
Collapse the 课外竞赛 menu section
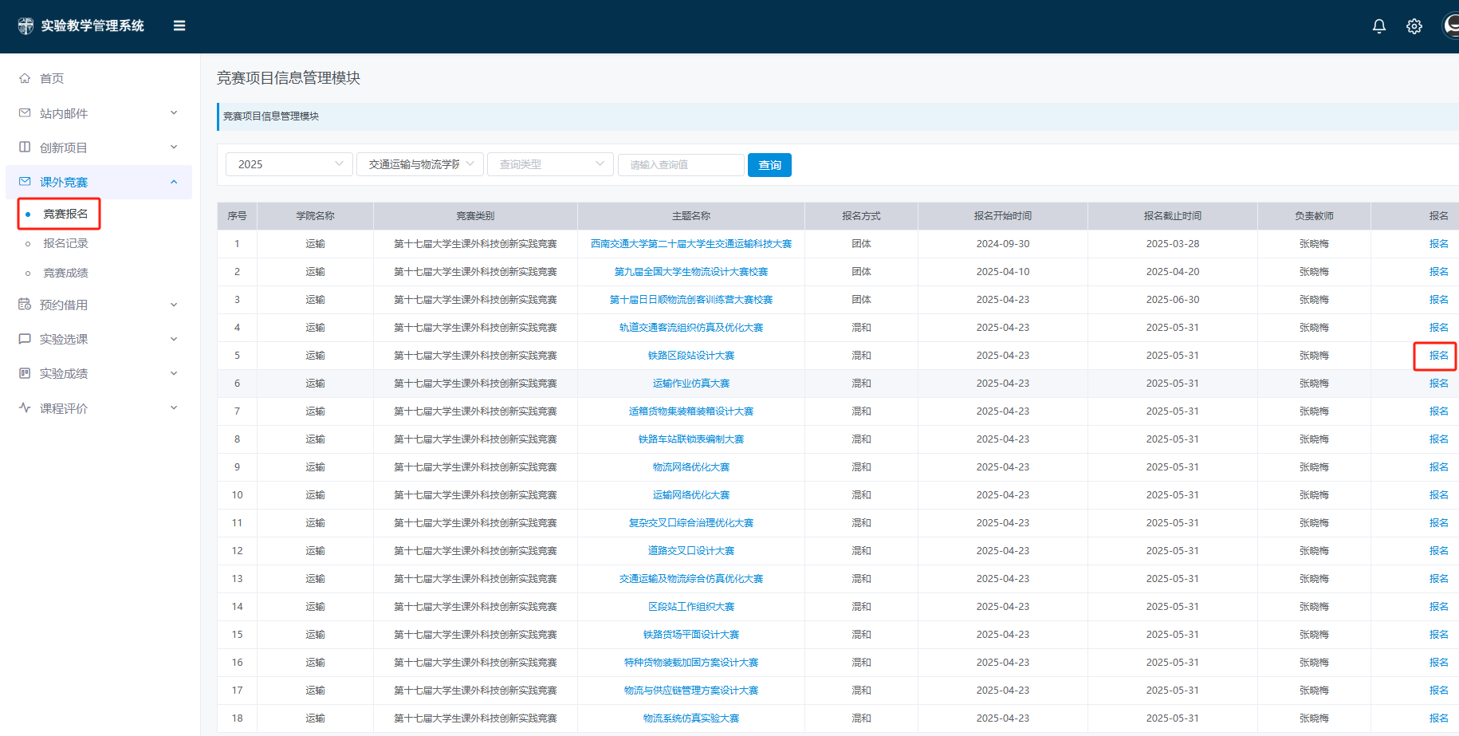174,182
